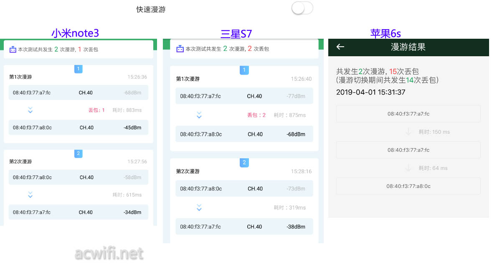Viewport: 497px width, 267px height.
Task: Click 苹果6s heading
Action: point(385,33)
